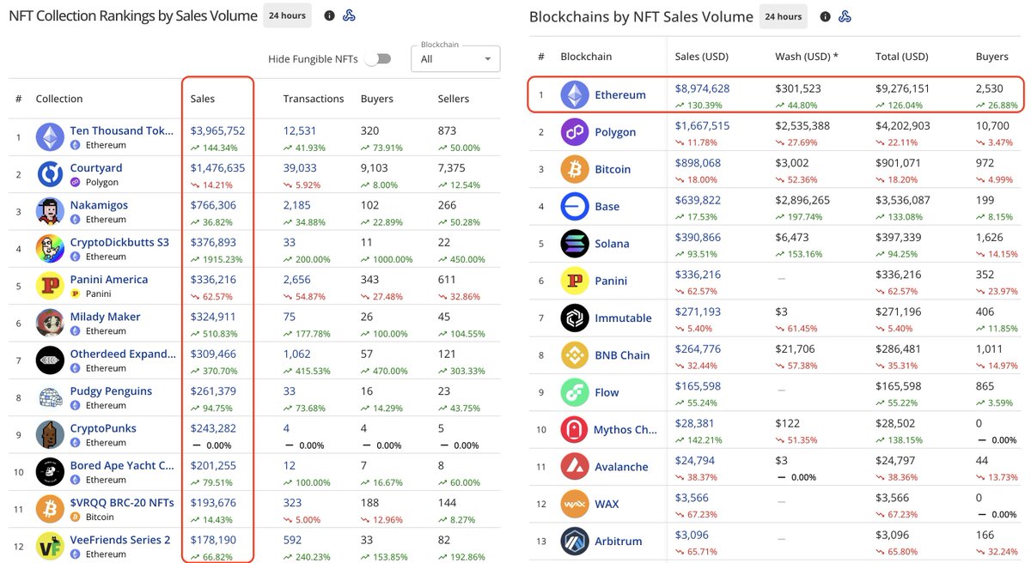Click BNB Chain logo
The width and height of the screenshot is (1031, 563).
[575, 355]
